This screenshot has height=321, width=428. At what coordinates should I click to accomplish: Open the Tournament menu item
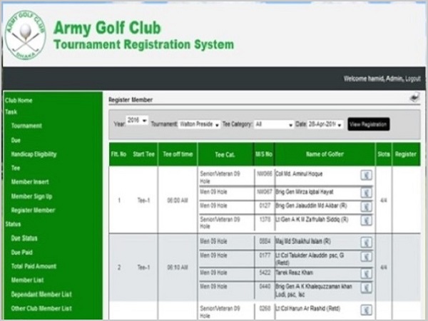click(x=26, y=126)
